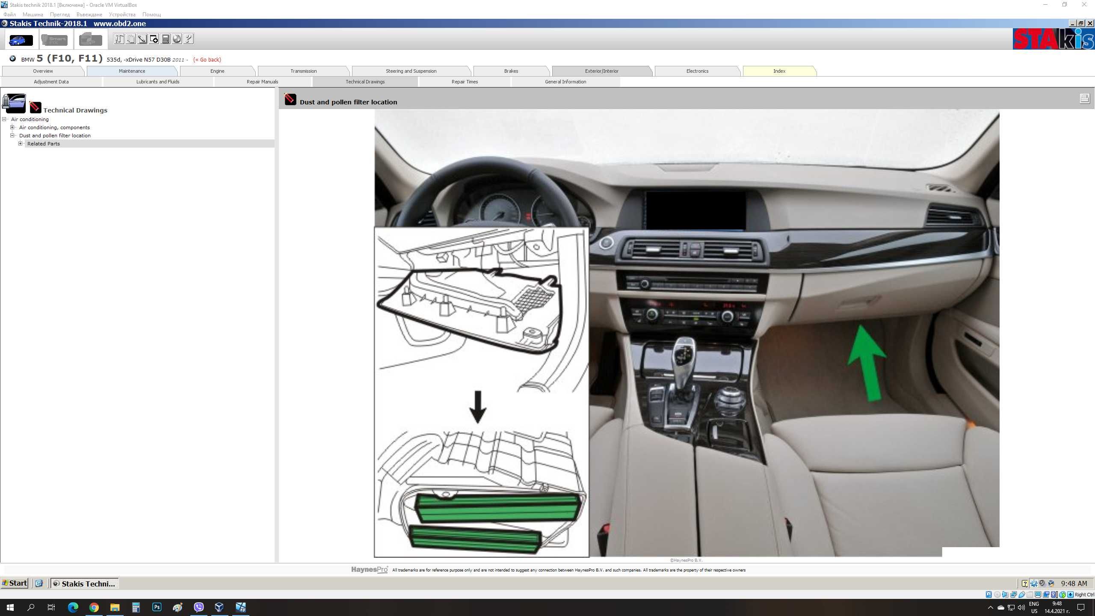
Task: Open the calculator tool in toolbar
Action: 166,39
